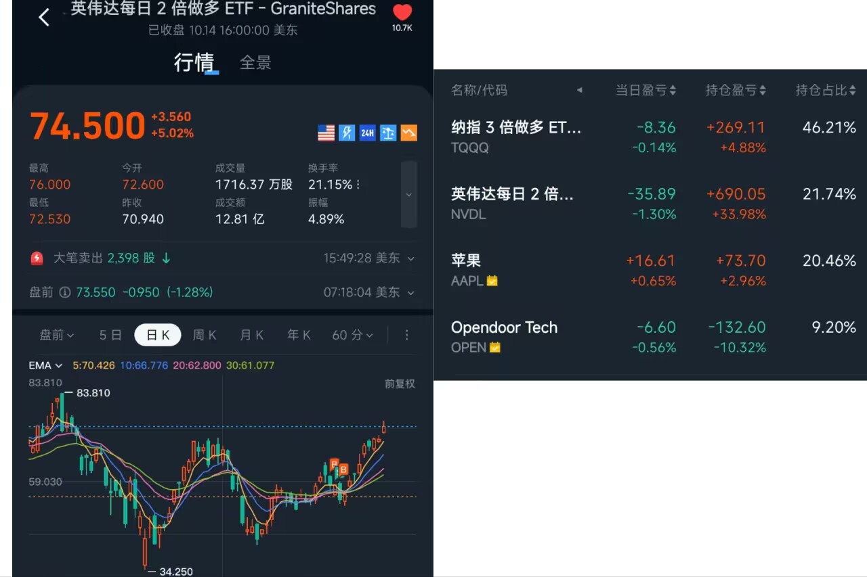Sort by 当日盈亏 column header
867x577 pixels.
pyautogui.click(x=645, y=90)
